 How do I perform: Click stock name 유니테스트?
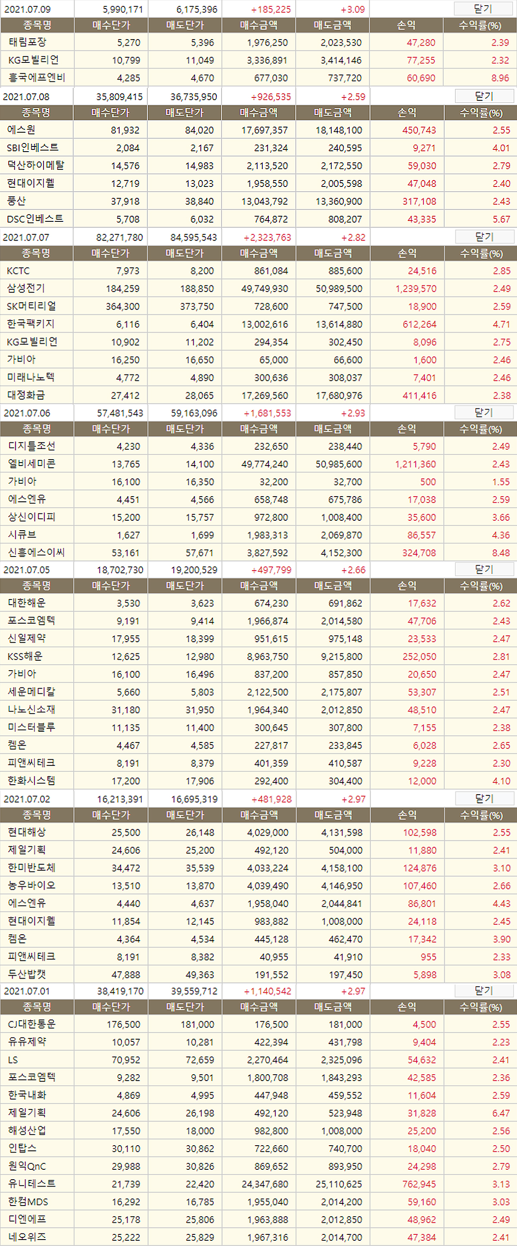pyautogui.click(x=32, y=1184)
